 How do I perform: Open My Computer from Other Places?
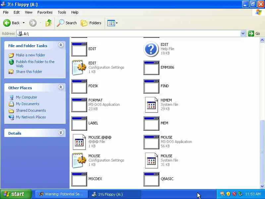coord(26,97)
